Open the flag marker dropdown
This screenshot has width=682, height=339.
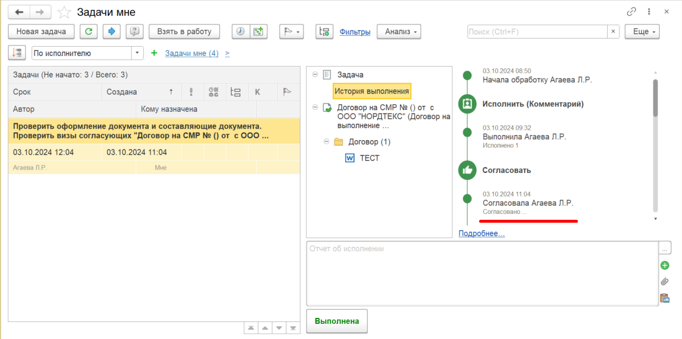click(x=291, y=32)
